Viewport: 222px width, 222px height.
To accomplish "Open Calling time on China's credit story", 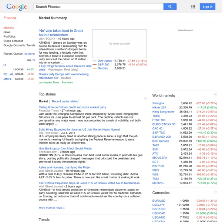I will [x=73, y=107].
